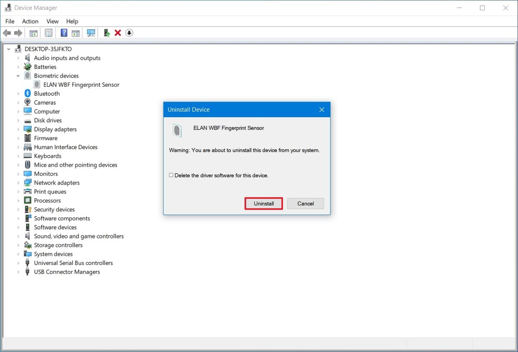Image resolution: width=518 pixels, height=352 pixels.
Task: Select the Update driver toolbar icon
Action: coord(106,33)
